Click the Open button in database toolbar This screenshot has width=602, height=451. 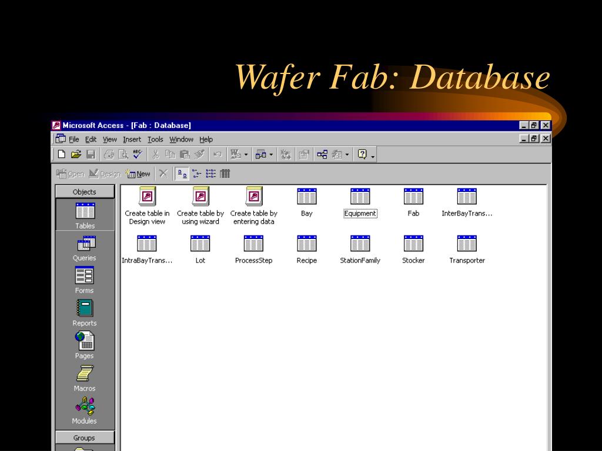pos(71,174)
